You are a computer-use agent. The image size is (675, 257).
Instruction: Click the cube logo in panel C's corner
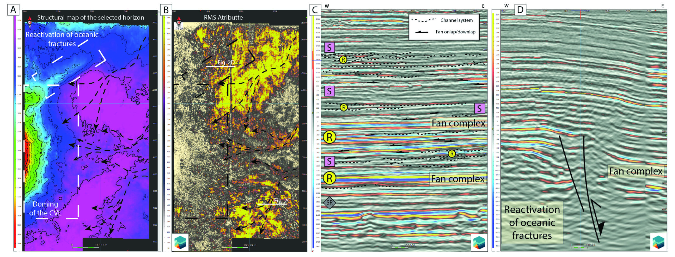click(x=479, y=242)
